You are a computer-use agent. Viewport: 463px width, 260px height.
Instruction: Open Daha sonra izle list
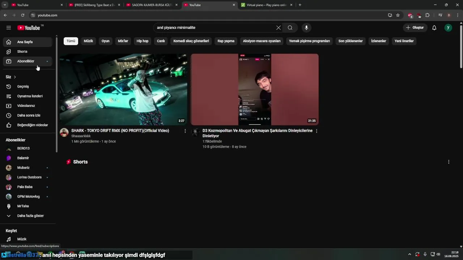[x=27, y=116]
